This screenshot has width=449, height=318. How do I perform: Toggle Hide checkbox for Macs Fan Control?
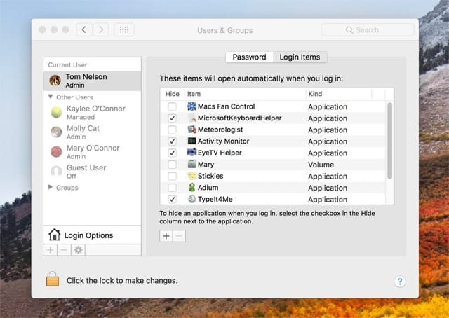(x=172, y=106)
